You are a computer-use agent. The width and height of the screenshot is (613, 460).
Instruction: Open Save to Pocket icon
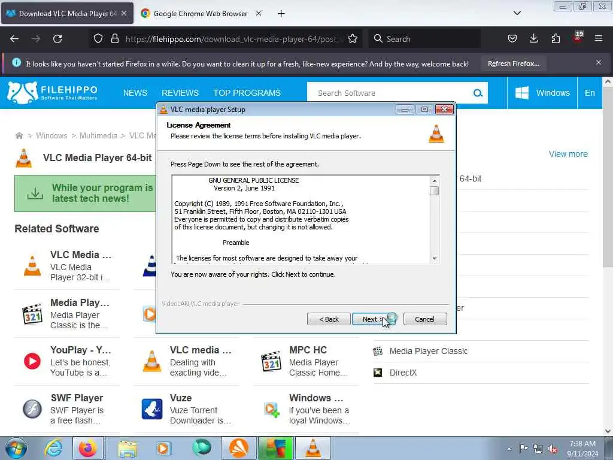[x=512, y=38]
